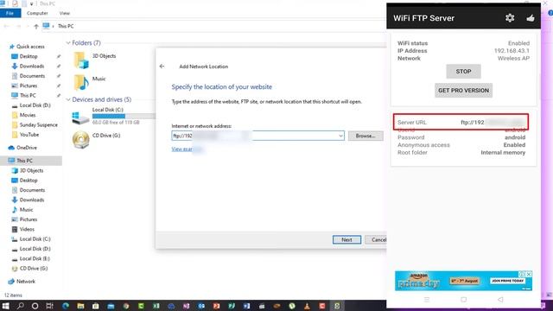Click the Local Disk (C:) usage bar
Viewport: 553px width, 311px height.
coord(124,116)
